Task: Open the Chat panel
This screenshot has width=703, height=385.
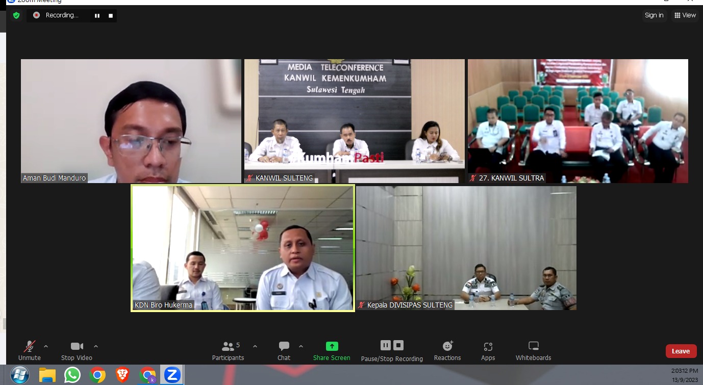Action: tap(284, 350)
